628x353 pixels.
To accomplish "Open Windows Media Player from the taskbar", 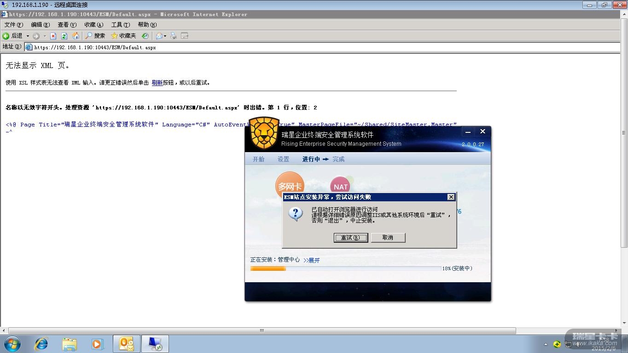I will point(97,344).
